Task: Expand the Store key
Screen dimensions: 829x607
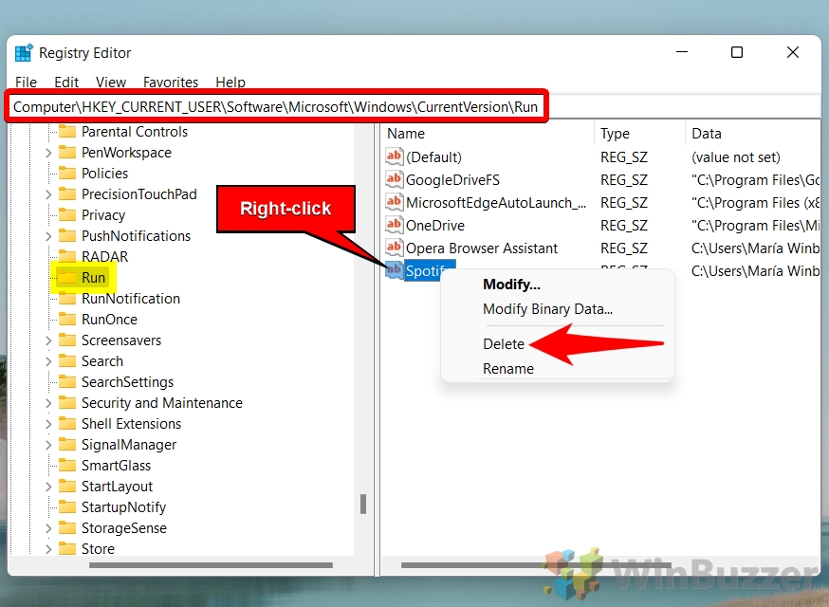Action: coord(48,549)
